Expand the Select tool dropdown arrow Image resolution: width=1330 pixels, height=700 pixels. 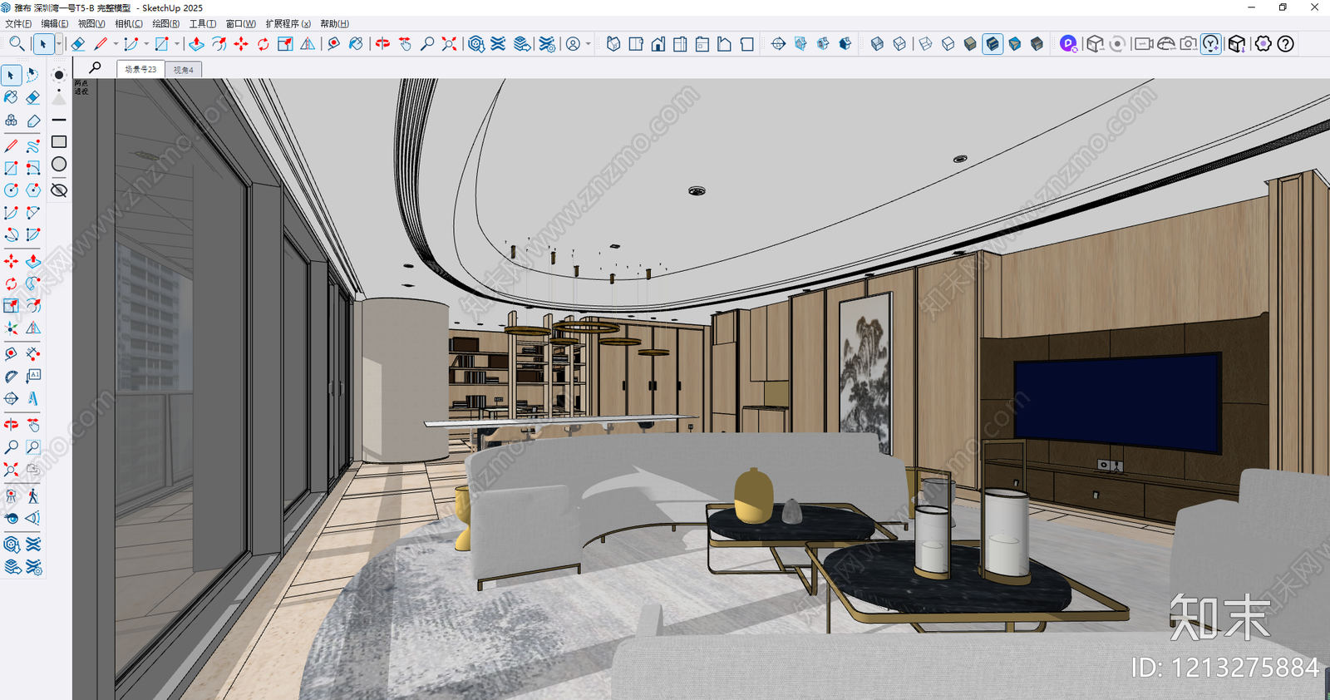click(x=59, y=44)
